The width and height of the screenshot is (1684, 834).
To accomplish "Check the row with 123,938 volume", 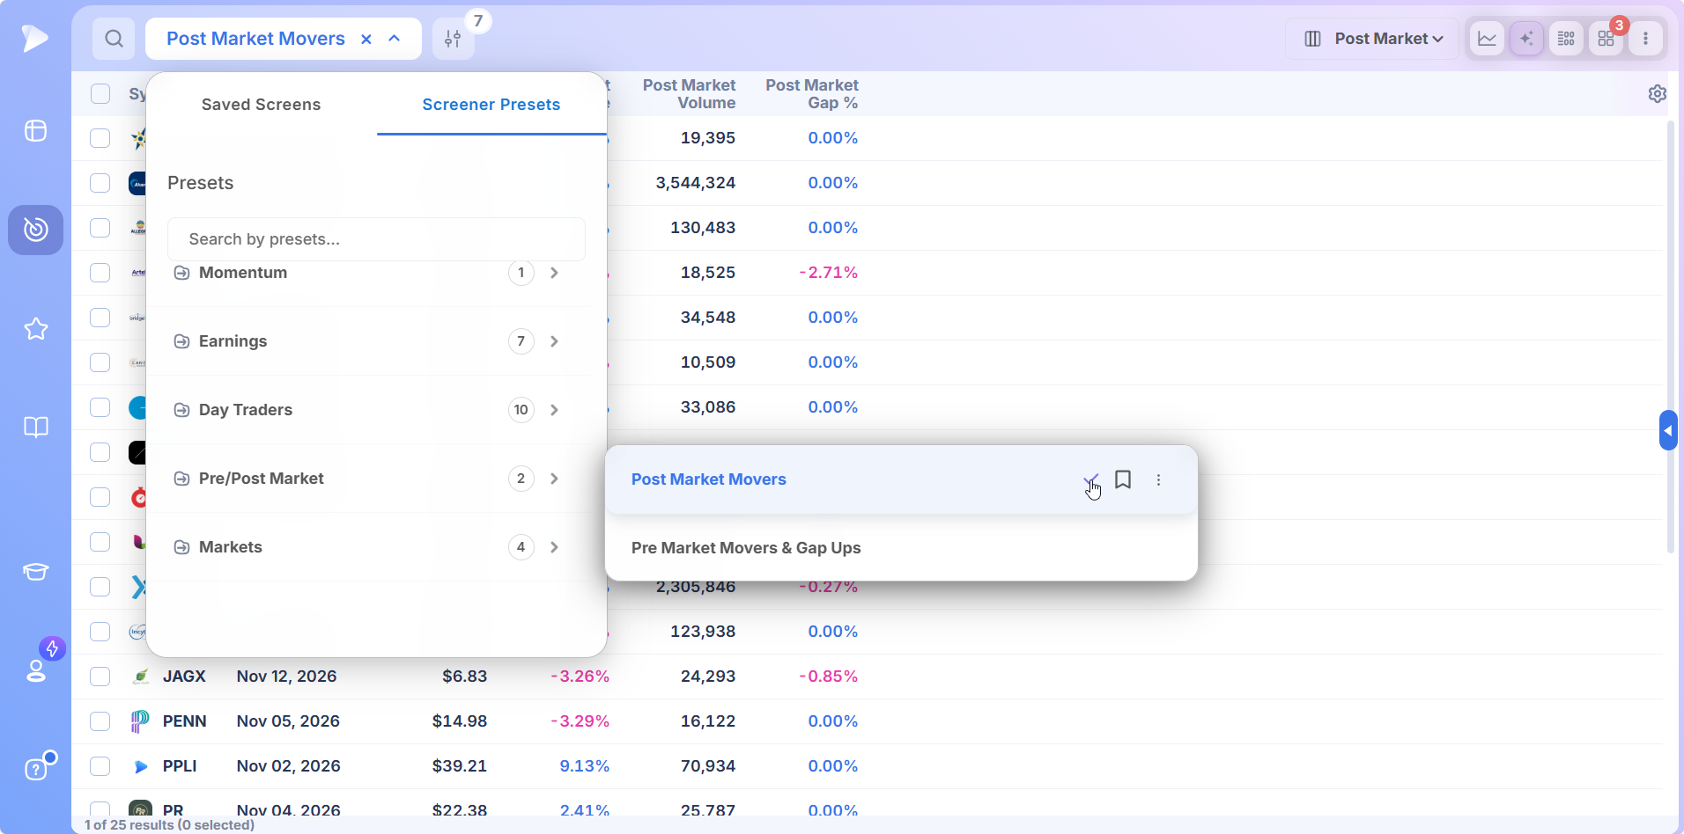I will click(100, 632).
